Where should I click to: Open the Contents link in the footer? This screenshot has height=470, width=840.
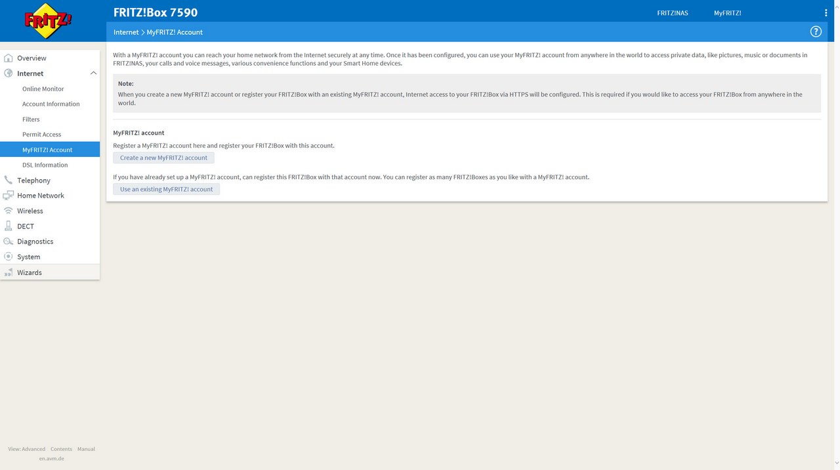(61, 449)
